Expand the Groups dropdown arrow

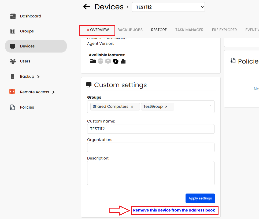tap(210, 106)
